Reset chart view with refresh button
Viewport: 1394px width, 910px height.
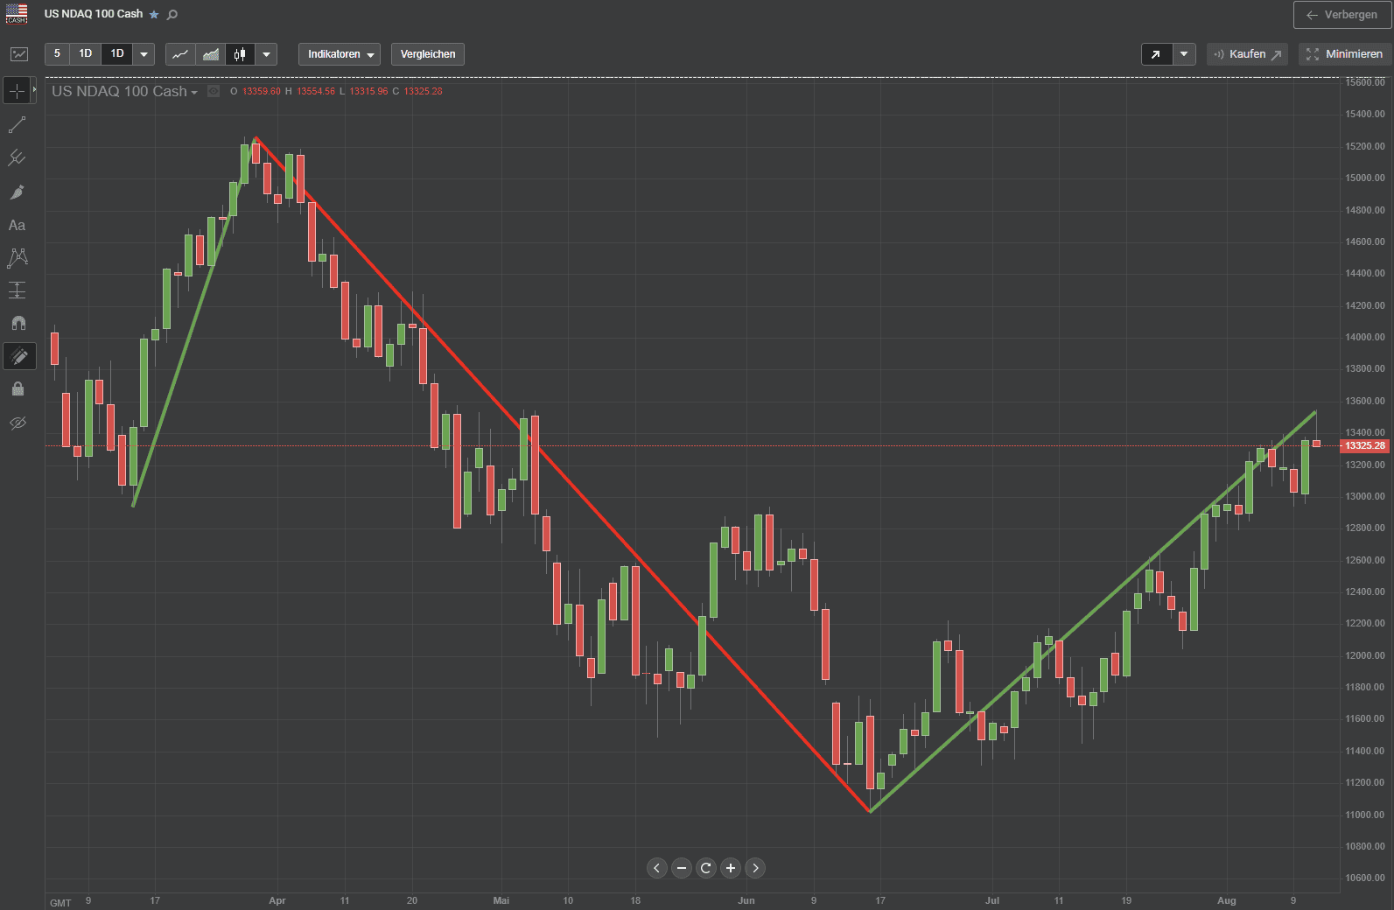(x=706, y=868)
